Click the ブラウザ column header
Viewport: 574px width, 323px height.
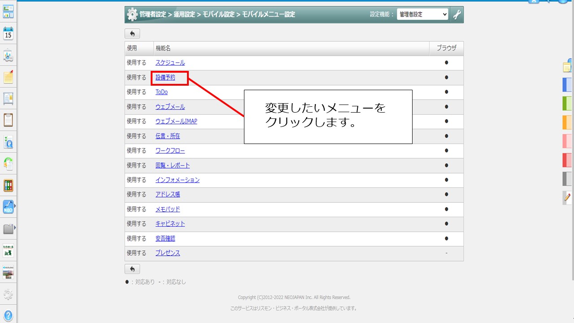click(446, 48)
